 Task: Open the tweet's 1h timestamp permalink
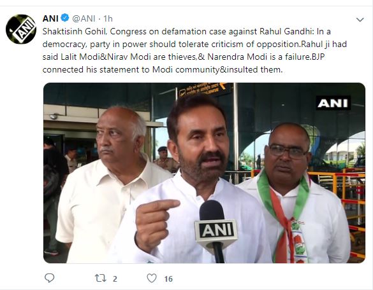tap(108, 18)
